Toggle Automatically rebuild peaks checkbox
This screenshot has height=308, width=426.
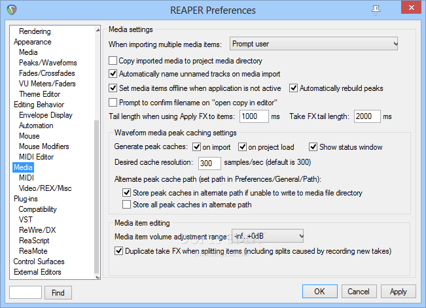click(x=293, y=88)
